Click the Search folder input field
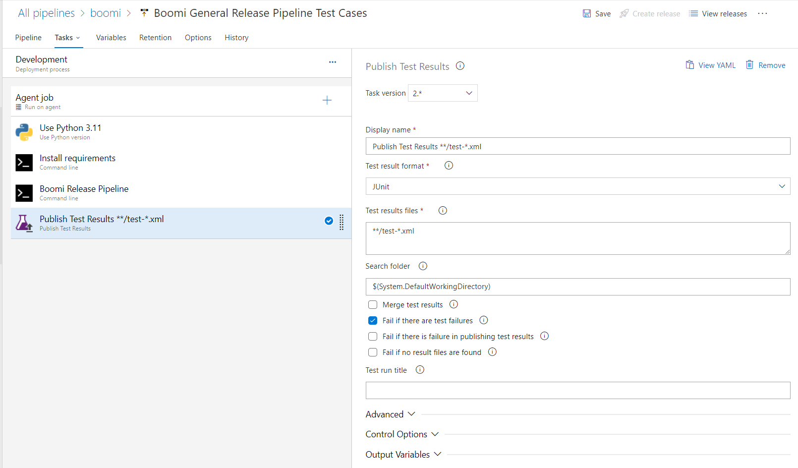 (578, 287)
